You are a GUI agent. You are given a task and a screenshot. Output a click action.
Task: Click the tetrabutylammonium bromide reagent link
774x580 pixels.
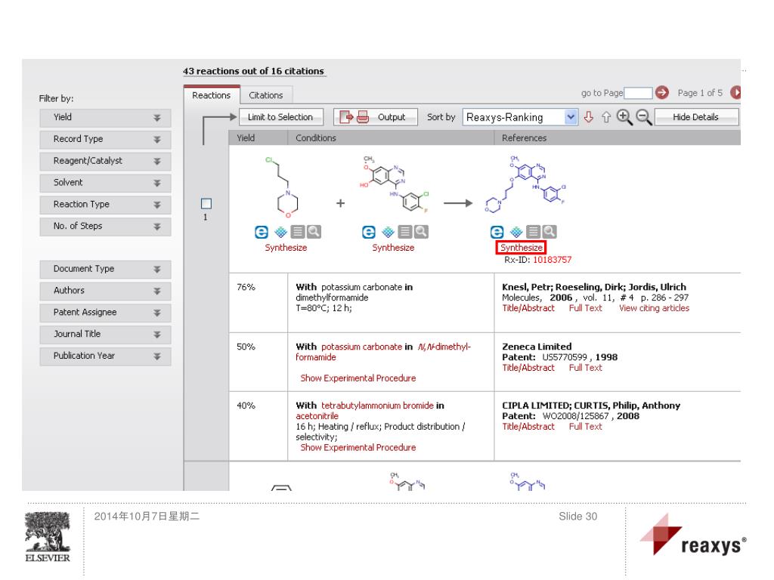(x=377, y=406)
